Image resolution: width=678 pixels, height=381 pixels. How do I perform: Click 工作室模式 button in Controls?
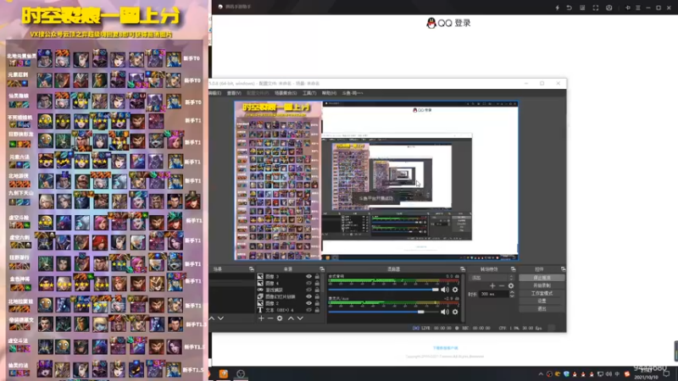(x=542, y=293)
